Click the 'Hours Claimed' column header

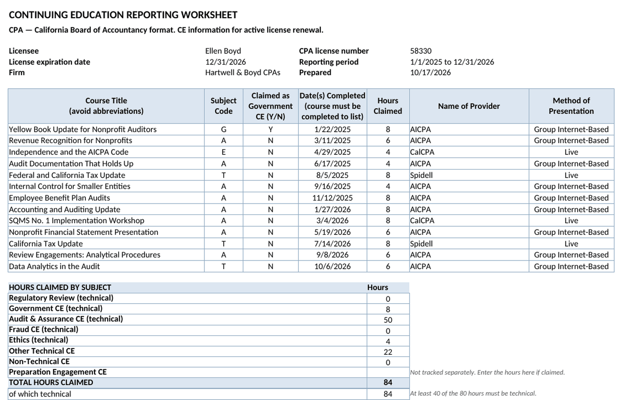coord(387,106)
